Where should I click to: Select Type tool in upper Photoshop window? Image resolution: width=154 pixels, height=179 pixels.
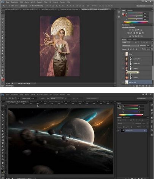click(3, 60)
